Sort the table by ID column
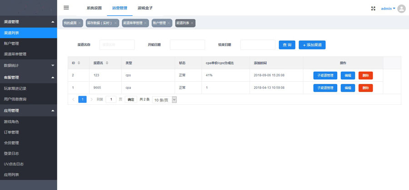The image size is (409, 190). point(79,63)
